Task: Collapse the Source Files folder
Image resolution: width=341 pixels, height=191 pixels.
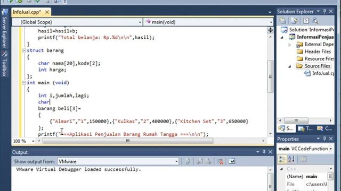Action: click(x=289, y=66)
